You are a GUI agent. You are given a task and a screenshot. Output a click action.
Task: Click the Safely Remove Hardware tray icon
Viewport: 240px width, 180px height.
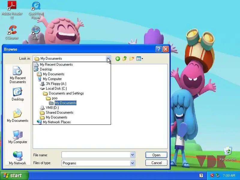(217, 175)
